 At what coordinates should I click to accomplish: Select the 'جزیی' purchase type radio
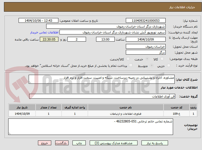[x=169, y=65]
